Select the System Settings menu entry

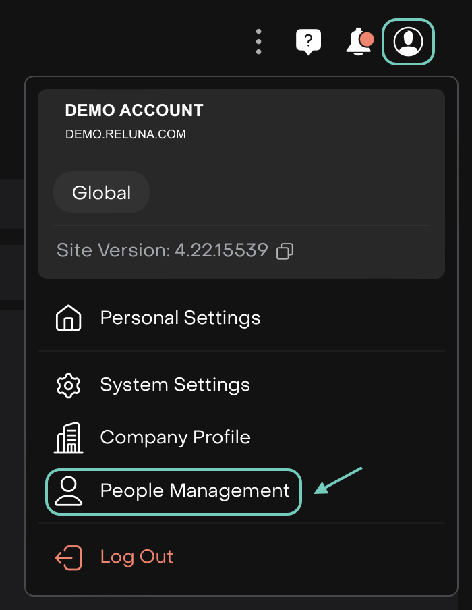tap(175, 385)
